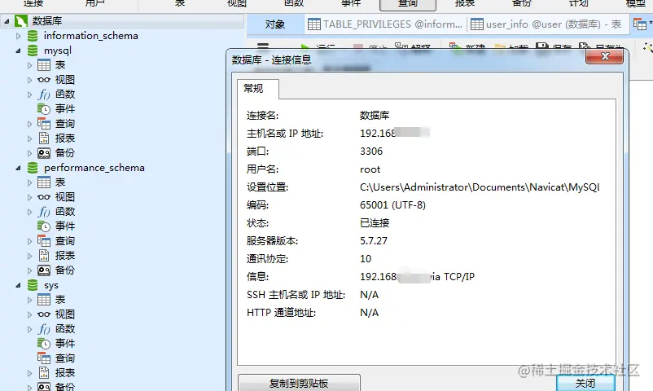The height and width of the screenshot is (391, 653).
Task: Click the MySQL connection icon beside 数据库
Action: tap(21, 21)
